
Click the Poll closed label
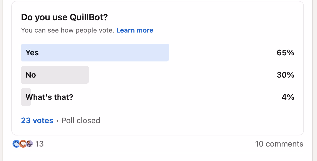[81, 120]
